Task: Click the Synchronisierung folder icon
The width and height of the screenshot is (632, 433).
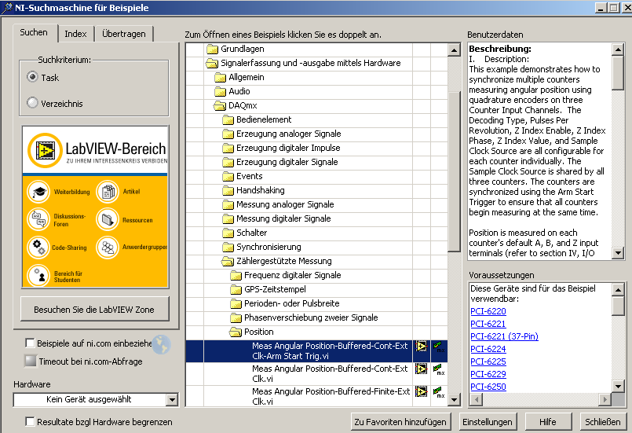Action: click(x=228, y=247)
